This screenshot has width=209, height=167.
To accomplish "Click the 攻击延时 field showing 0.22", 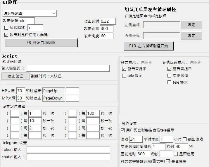I will pos(108,21).
